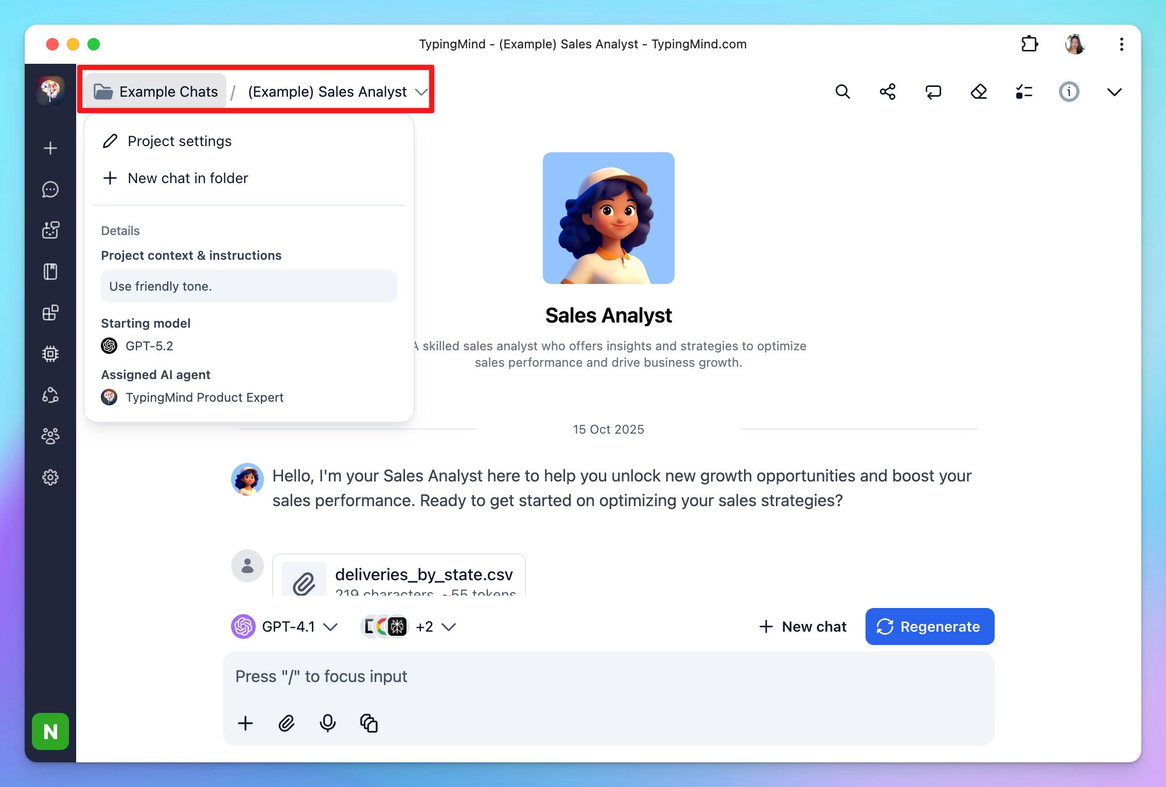Open the AI agents robot icon in sidebar
The width and height of the screenshot is (1166, 787).
coord(50,230)
